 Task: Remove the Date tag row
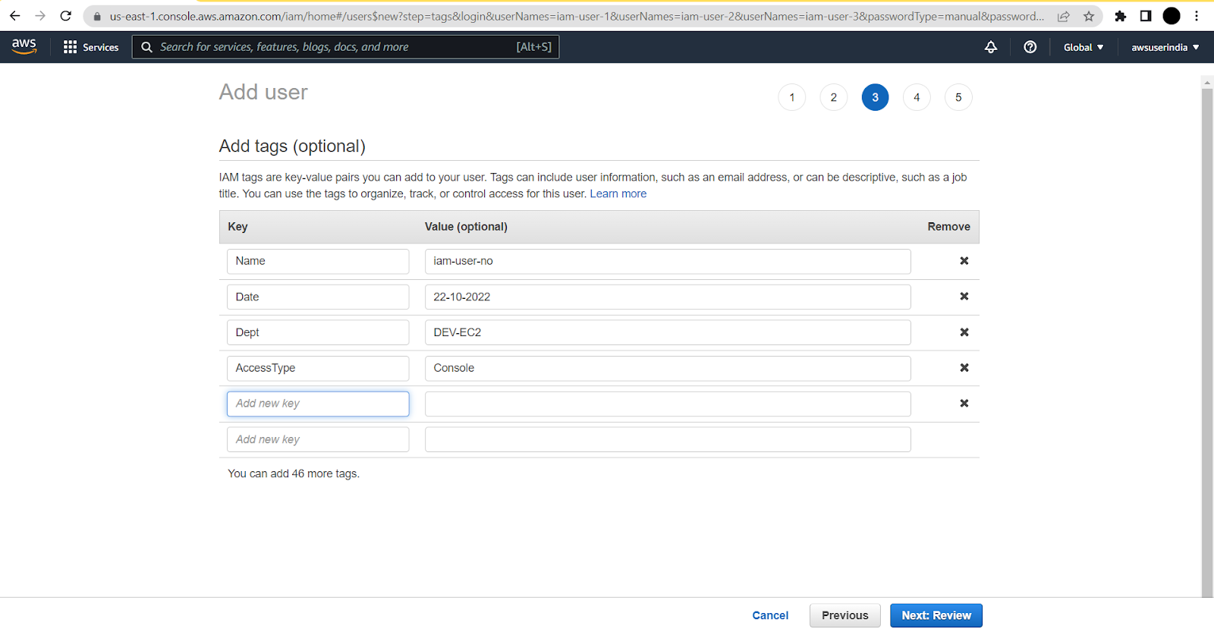pyautogui.click(x=964, y=297)
